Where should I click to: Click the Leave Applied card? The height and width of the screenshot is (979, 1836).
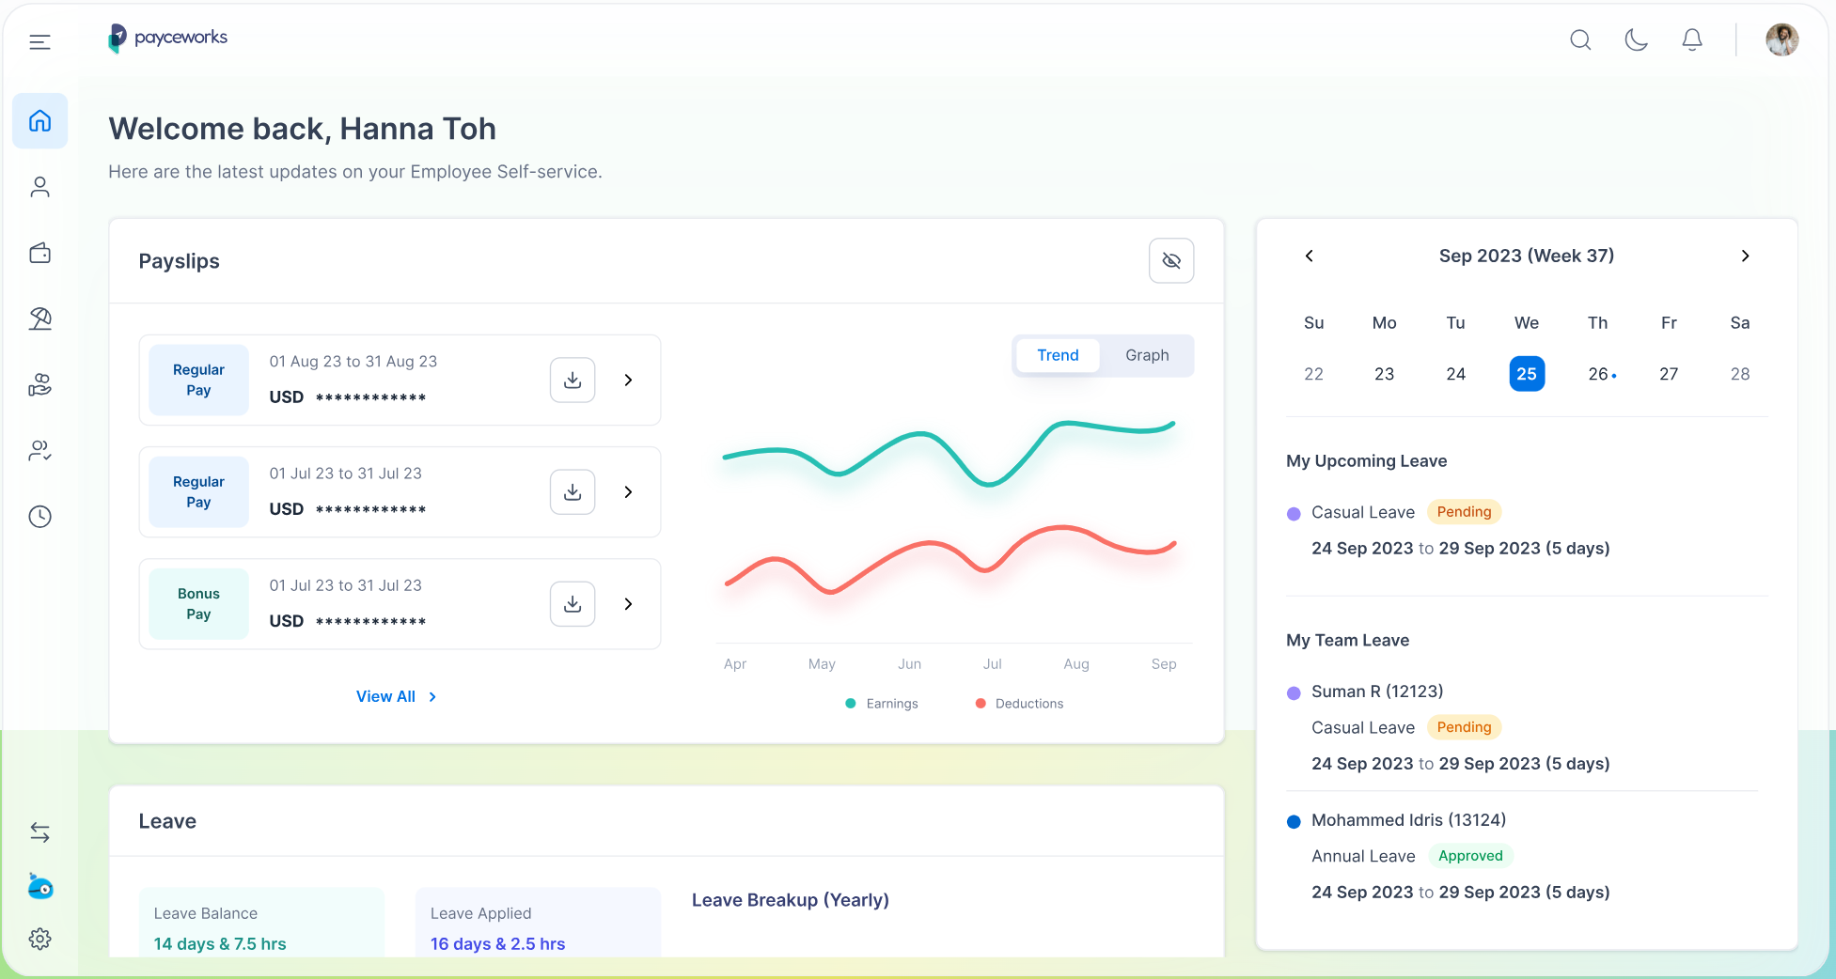point(538,923)
